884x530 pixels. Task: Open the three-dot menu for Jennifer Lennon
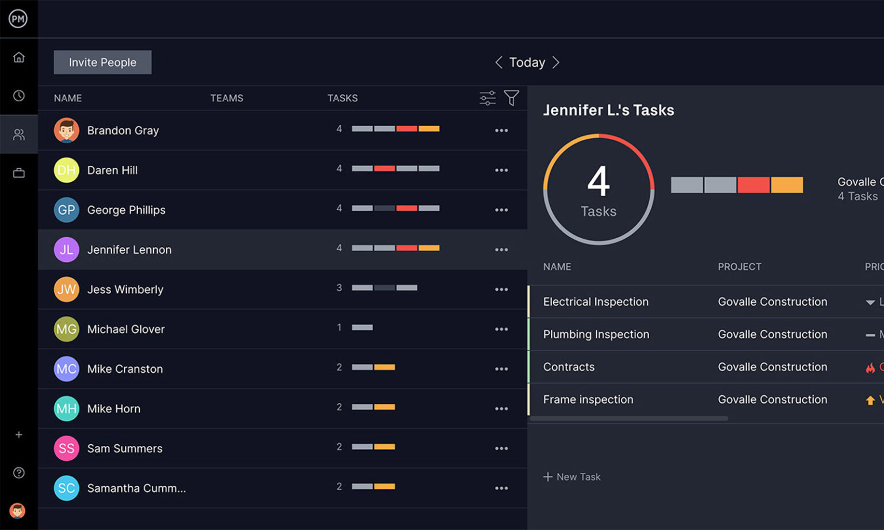tap(501, 249)
